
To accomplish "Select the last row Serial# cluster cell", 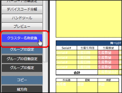I will (x=66, y=67).
